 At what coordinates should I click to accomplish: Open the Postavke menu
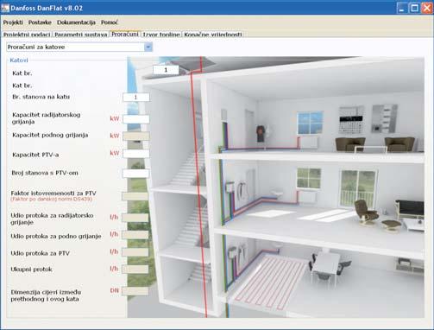(x=40, y=22)
